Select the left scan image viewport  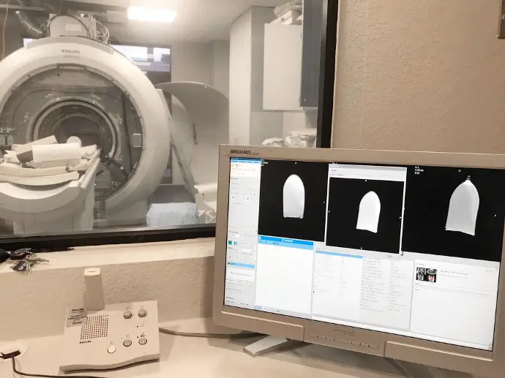[293, 200]
